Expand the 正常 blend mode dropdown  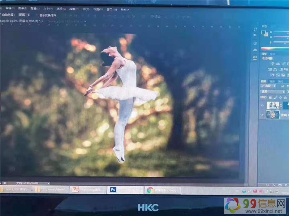pos(273,92)
